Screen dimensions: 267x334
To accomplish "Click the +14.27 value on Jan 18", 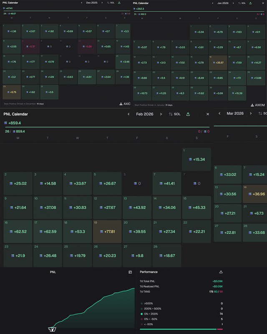I will [x=256, y=63].
